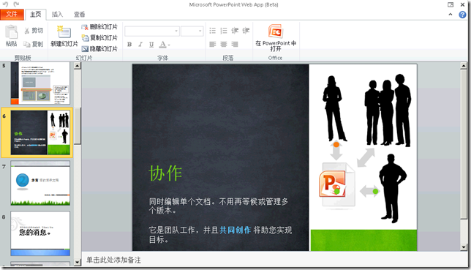Viewport: 471px width, 270px height.
Task: Click the Cut (剪切) scissors icon
Action: point(27,31)
